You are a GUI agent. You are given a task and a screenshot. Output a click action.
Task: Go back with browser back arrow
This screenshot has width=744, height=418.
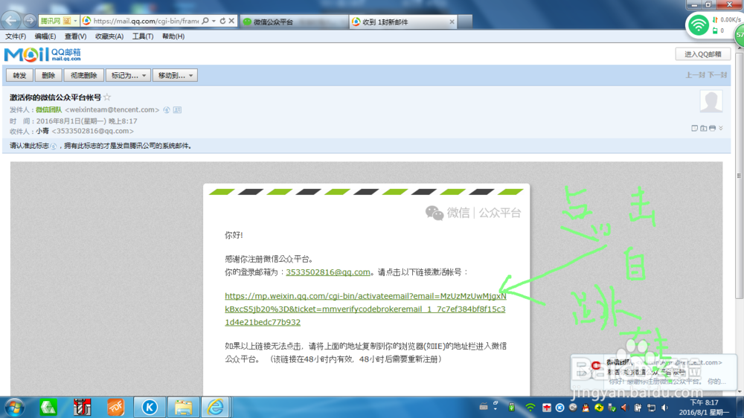point(11,20)
